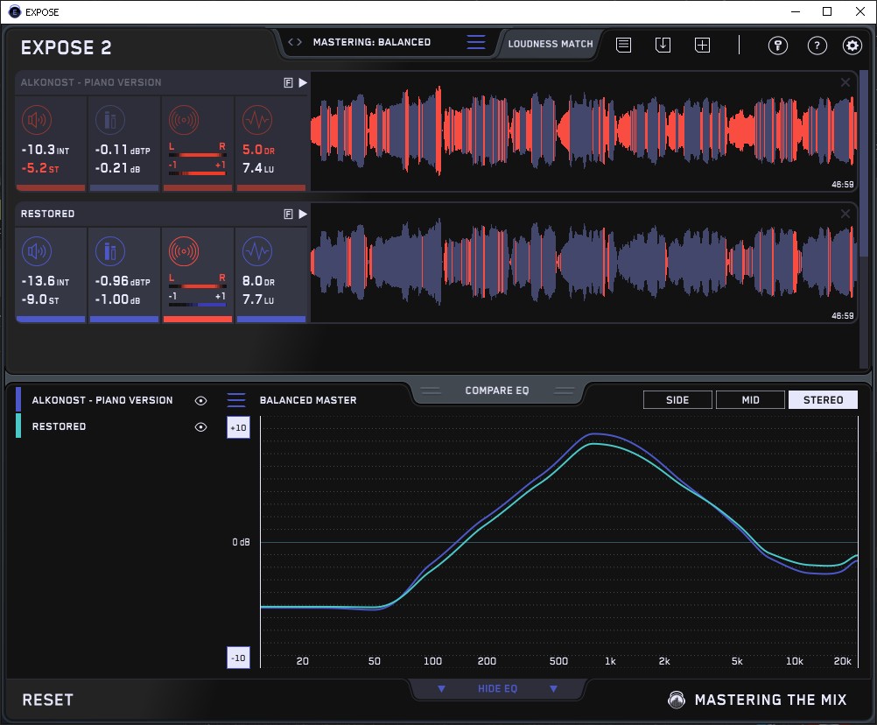Viewport: 877px width, 725px height.
Task: Click the add track plus icon
Action: pyautogui.click(x=702, y=45)
